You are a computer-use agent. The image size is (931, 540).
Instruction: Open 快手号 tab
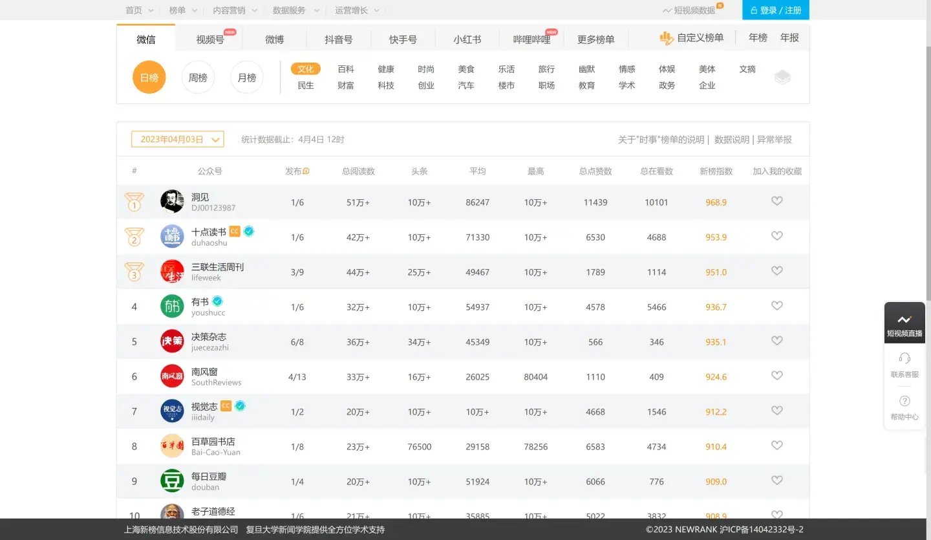(x=403, y=39)
